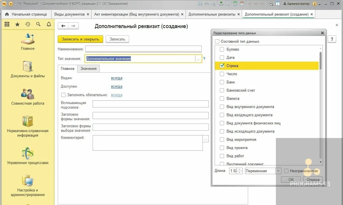This screenshot has height=205, width=343.
Task: Increase Длина value with stepper up arrow
Action: click(240, 170)
